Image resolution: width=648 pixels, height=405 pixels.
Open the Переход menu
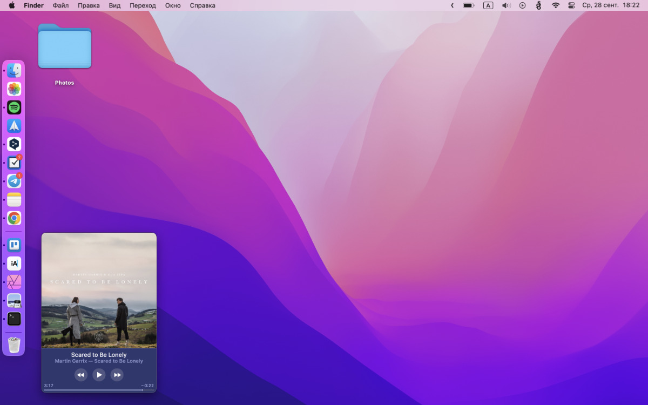click(143, 5)
